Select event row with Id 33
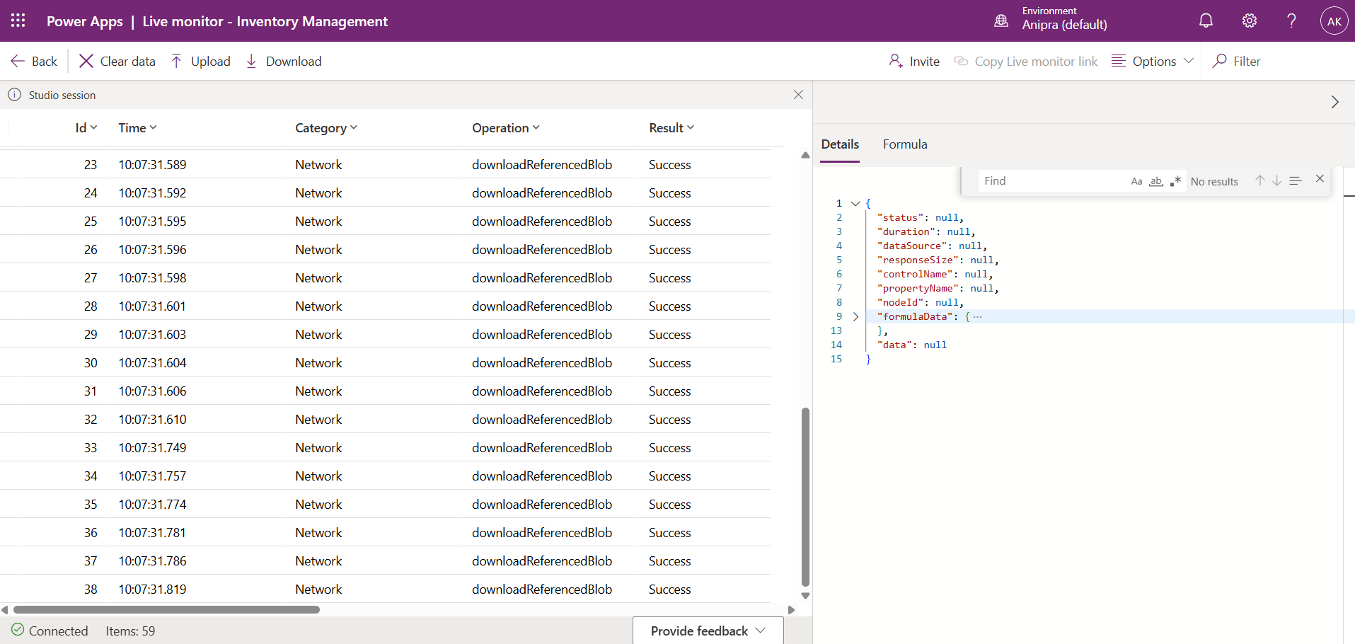Image resolution: width=1355 pixels, height=644 pixels. 385,447
